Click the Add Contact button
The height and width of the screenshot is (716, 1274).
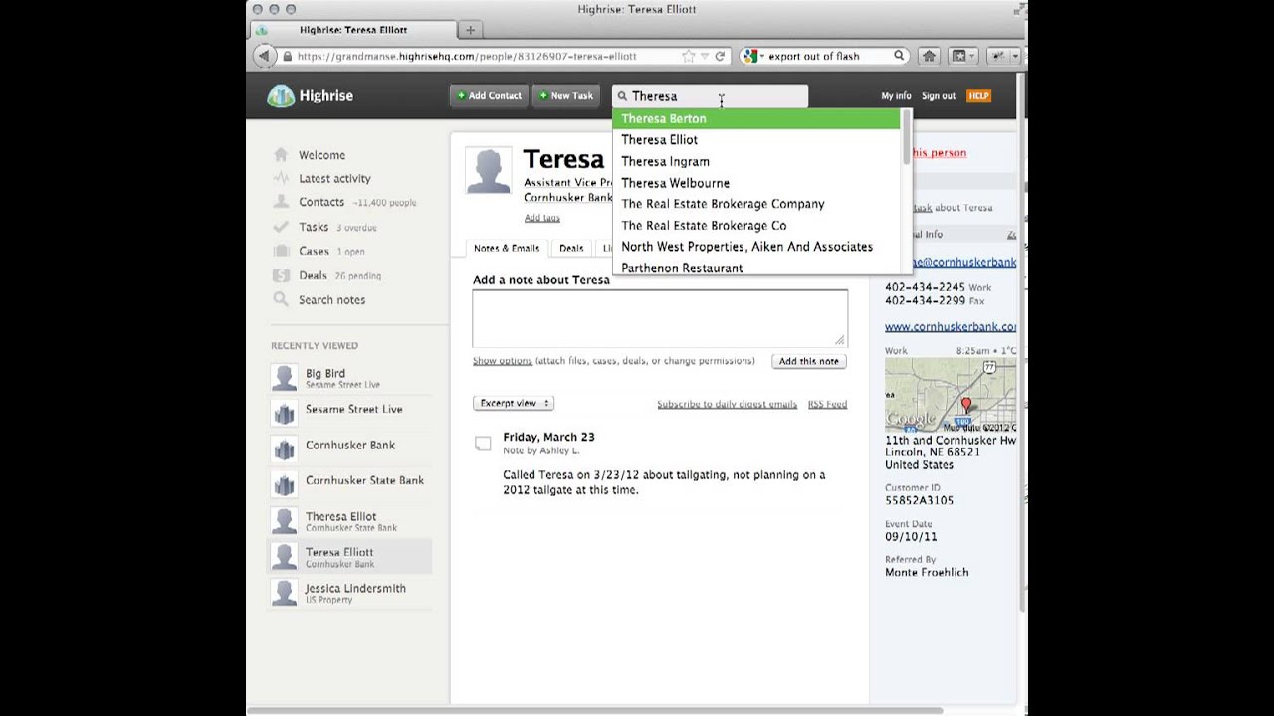coord(489,95)
